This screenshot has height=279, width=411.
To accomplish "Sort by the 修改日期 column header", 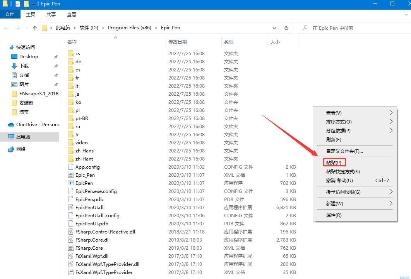I will click(178, 42).
